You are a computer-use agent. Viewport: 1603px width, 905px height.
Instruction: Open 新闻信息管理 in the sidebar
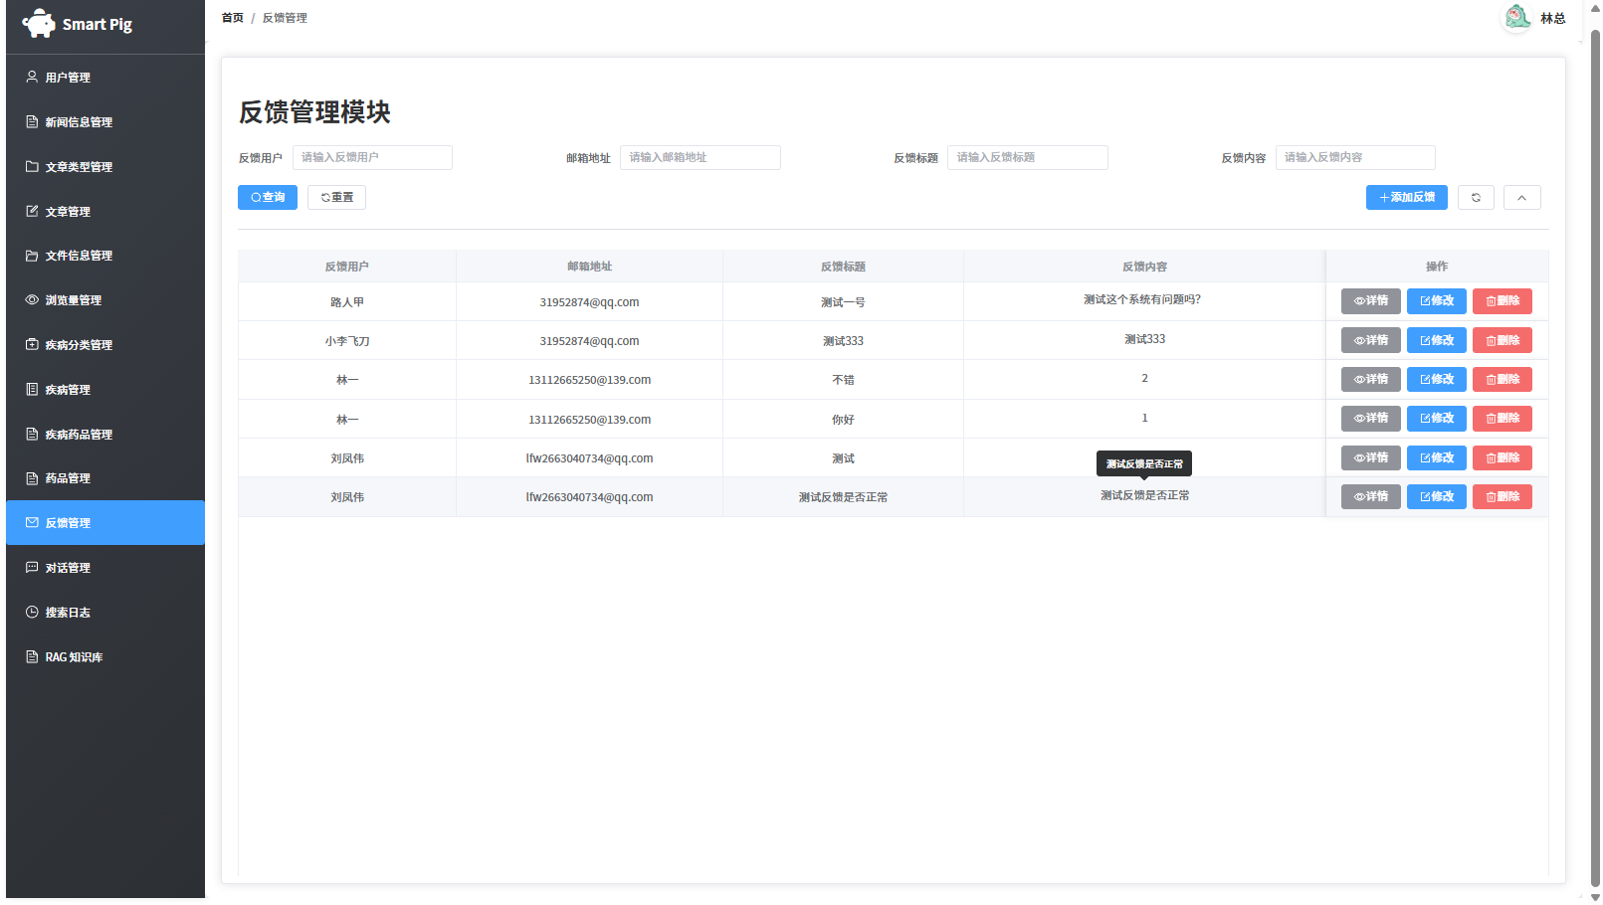click(105, 121)
